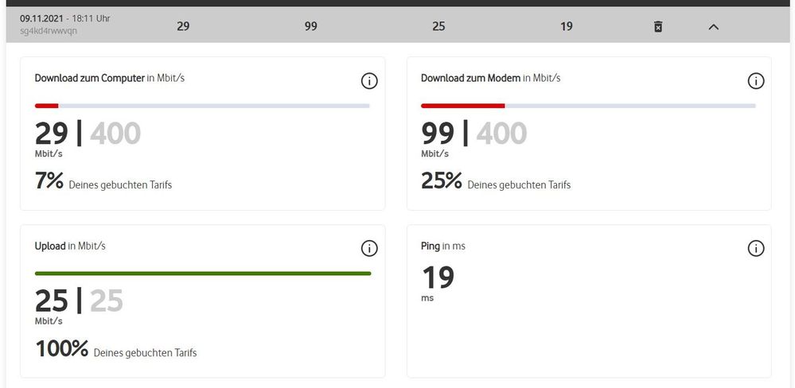This screenshot has height=388, width=795.
Task: Click the test ID sg4kd4rwwvqn
Action: pos(49,32)
